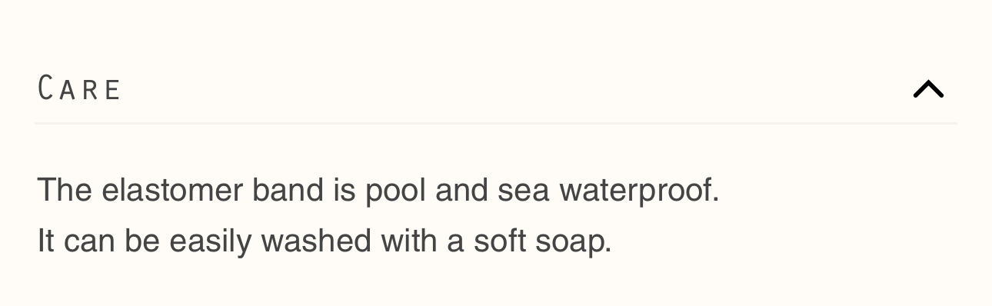Collapse the Care section using chevron icon
992x306 pixels.
click(x=928, y=89)
